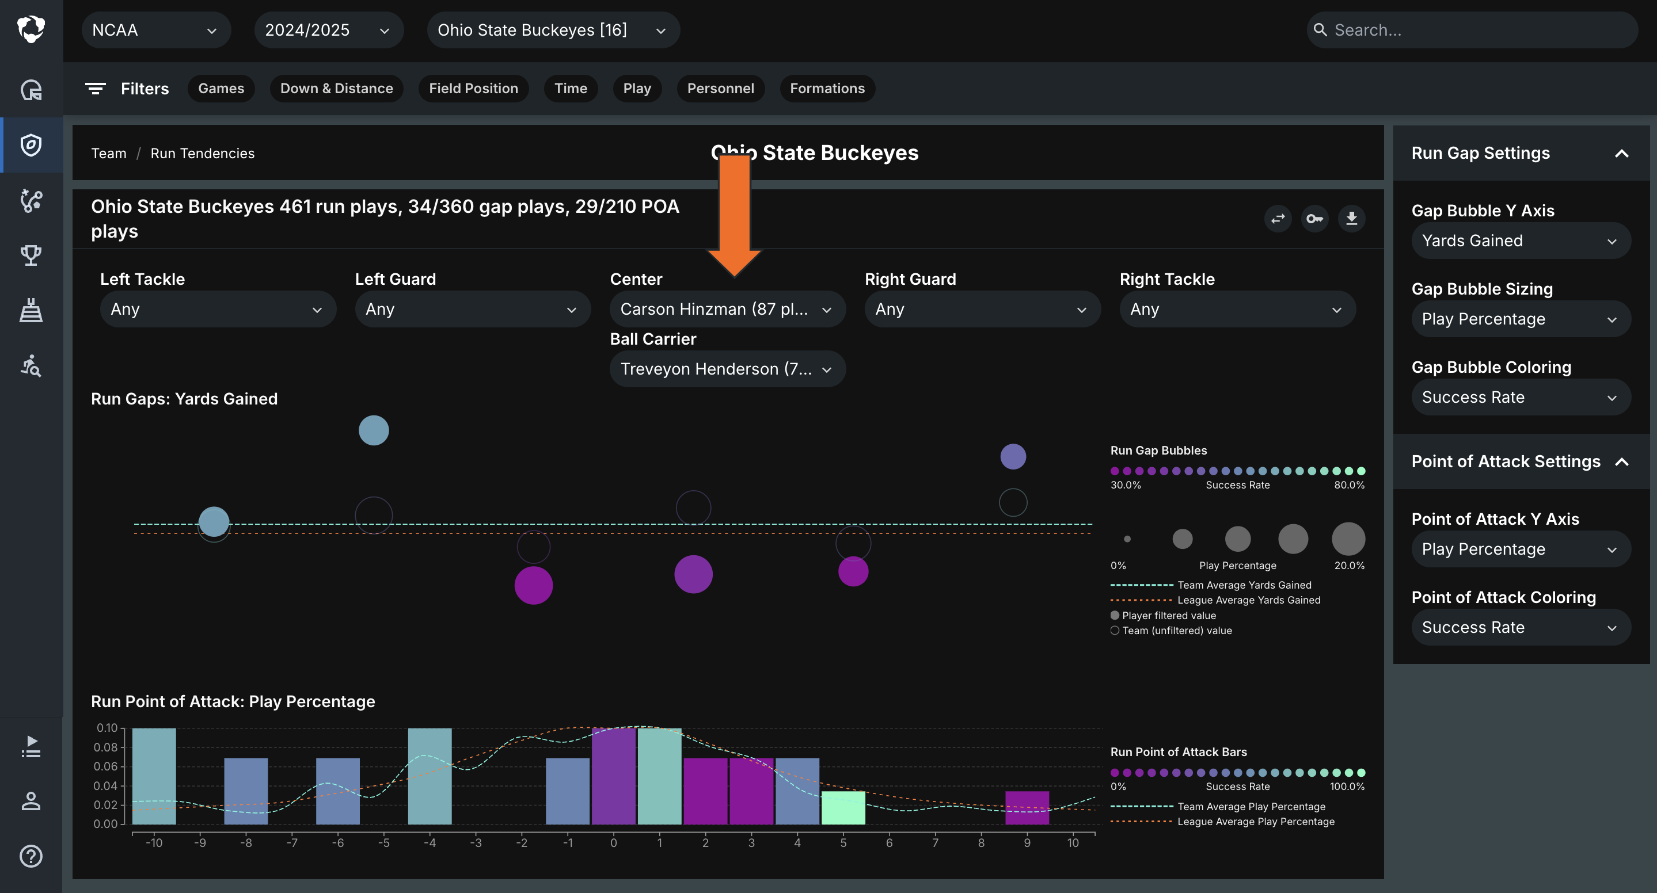The image size is (1657, 893).
Task: Click the Team breadcrumb link
Action: pyautogui.click(x=109, y=153)
